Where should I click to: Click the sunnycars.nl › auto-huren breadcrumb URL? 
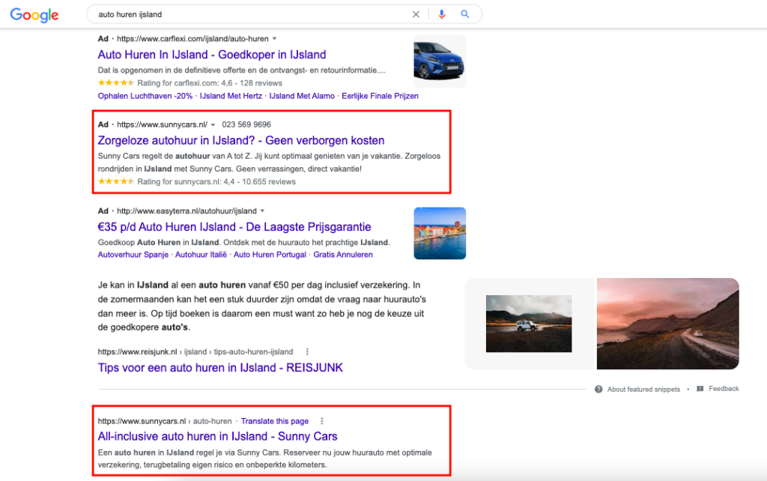pos(165,421)
